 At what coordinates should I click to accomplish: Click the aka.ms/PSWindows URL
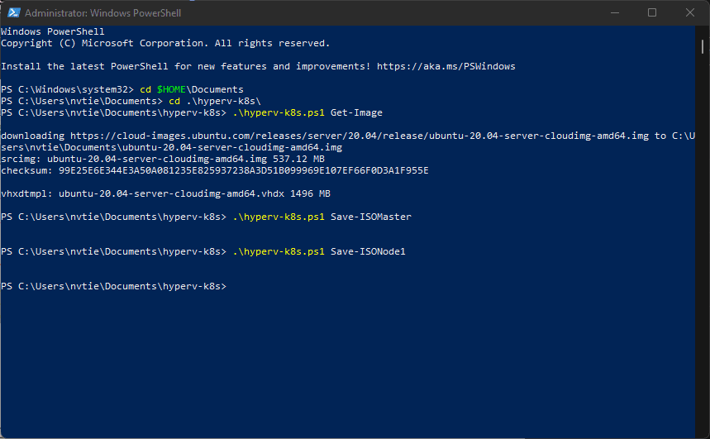pos(446,67)
